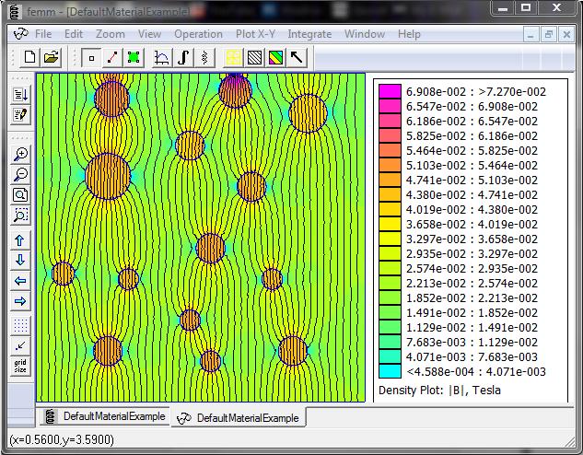The height and width of the screenshot is (455, 583).
Task: Pan view left with the left arrow
Action: 20,281
